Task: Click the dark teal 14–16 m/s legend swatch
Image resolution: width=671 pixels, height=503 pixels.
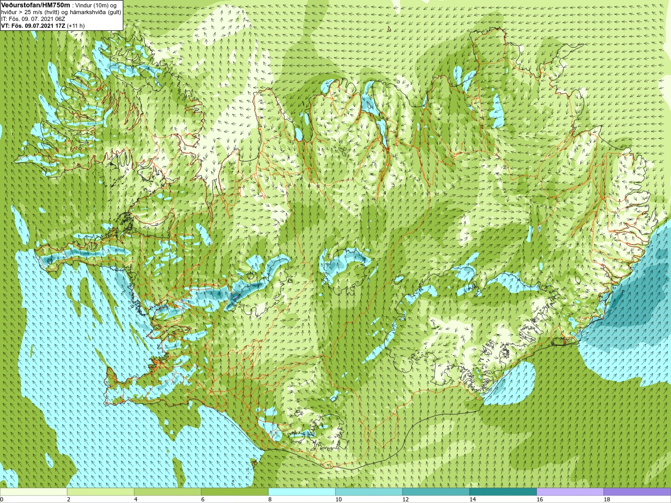Action: pyautogui.click(x=503, y=492)
